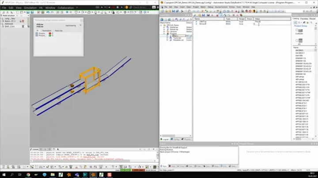Click the value edit field of second watch row

(272, 24)
